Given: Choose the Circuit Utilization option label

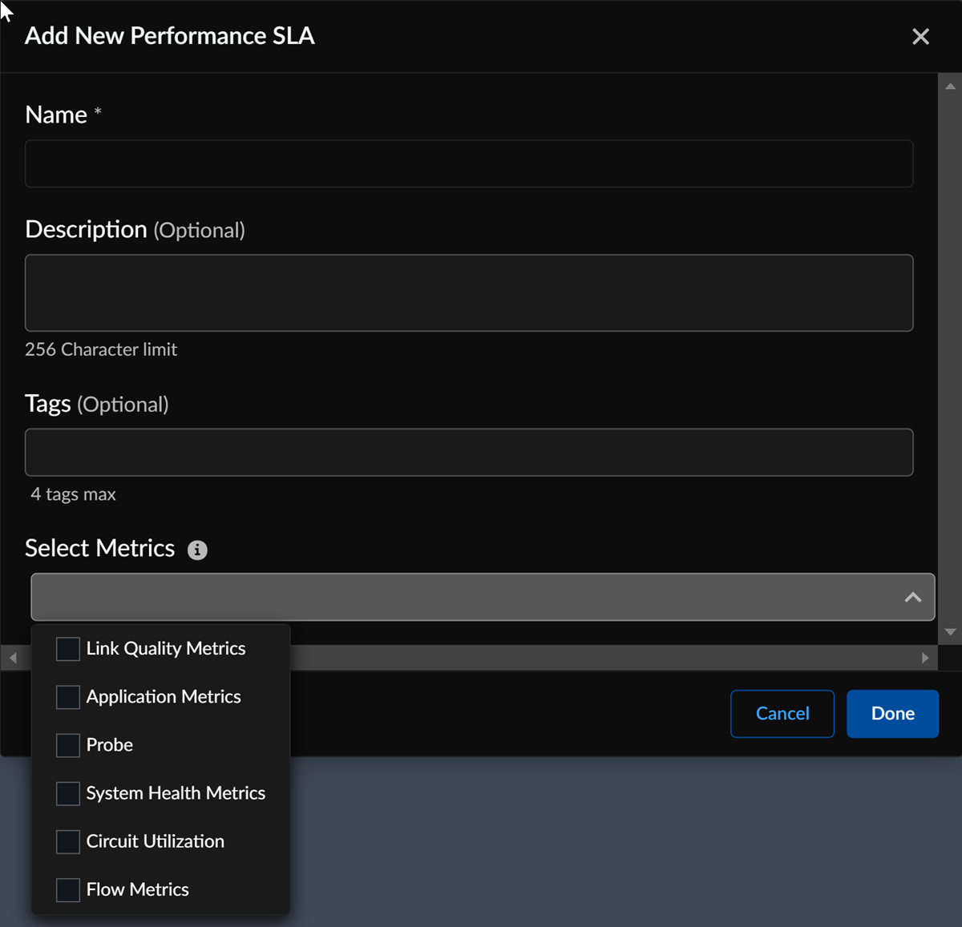Looking at the screenshot, I should (155, 841).
